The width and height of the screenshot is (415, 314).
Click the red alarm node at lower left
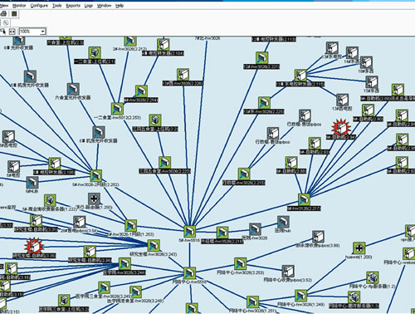34,246
